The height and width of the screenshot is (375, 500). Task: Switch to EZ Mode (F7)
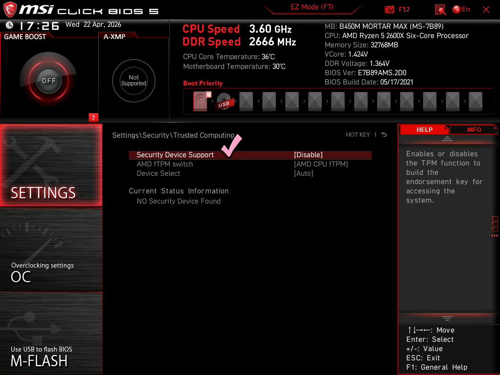point(312,7)
